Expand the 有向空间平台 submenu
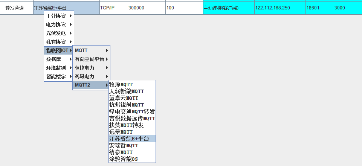Image resolution: width=362 pixels, height=166 pixels. point(92,59)
